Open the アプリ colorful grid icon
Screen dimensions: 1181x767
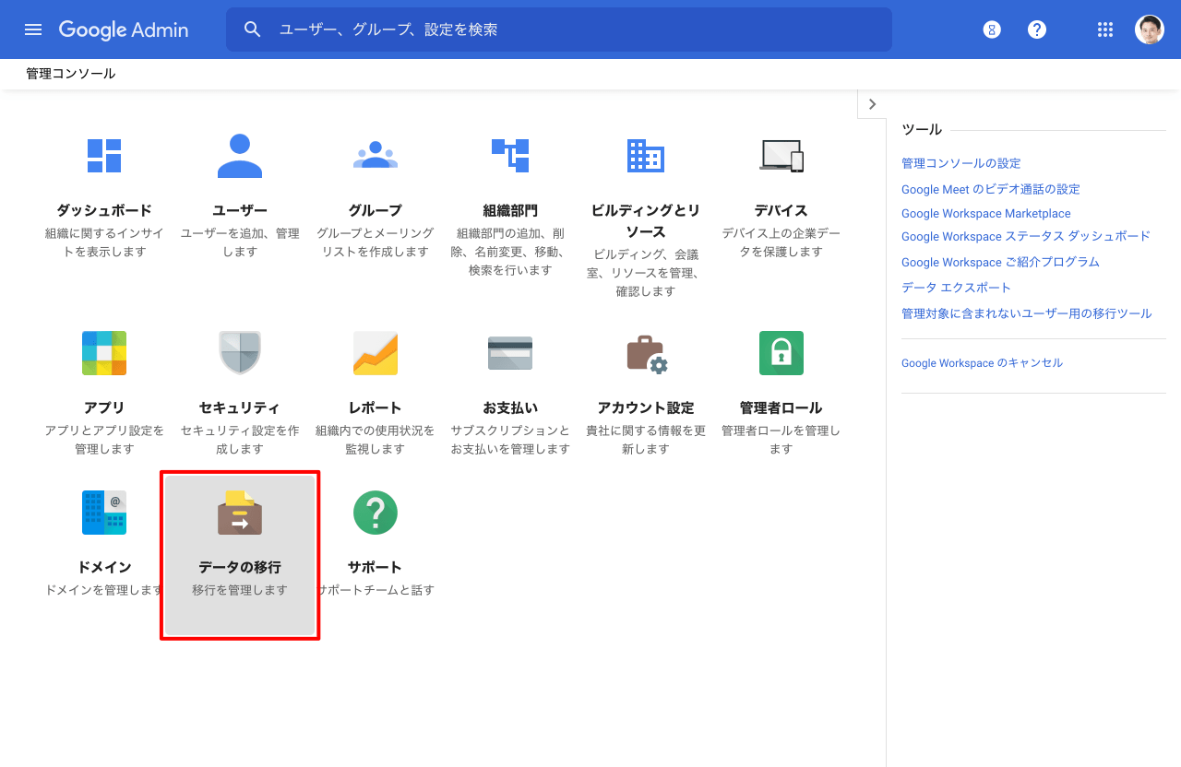(104, 353)
